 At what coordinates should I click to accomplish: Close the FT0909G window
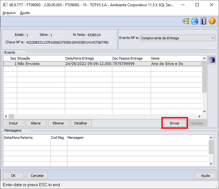(212, 5)
